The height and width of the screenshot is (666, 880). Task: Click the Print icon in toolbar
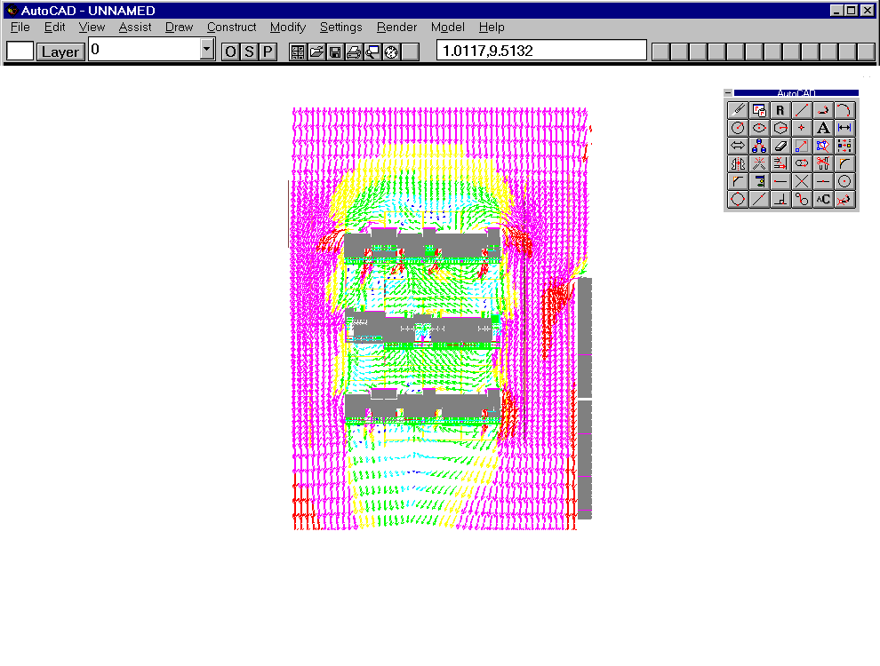354,52
